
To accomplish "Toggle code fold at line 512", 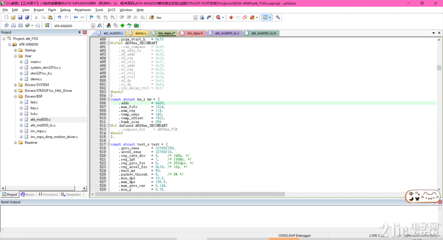I will tap(109, 126).
